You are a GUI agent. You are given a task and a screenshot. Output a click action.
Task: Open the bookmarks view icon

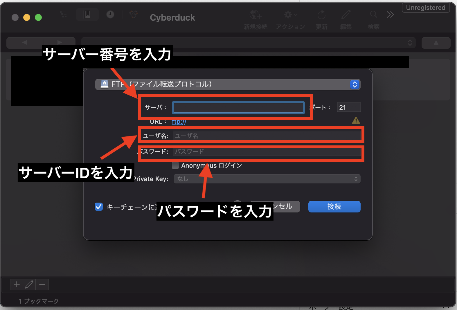[87, 15]
